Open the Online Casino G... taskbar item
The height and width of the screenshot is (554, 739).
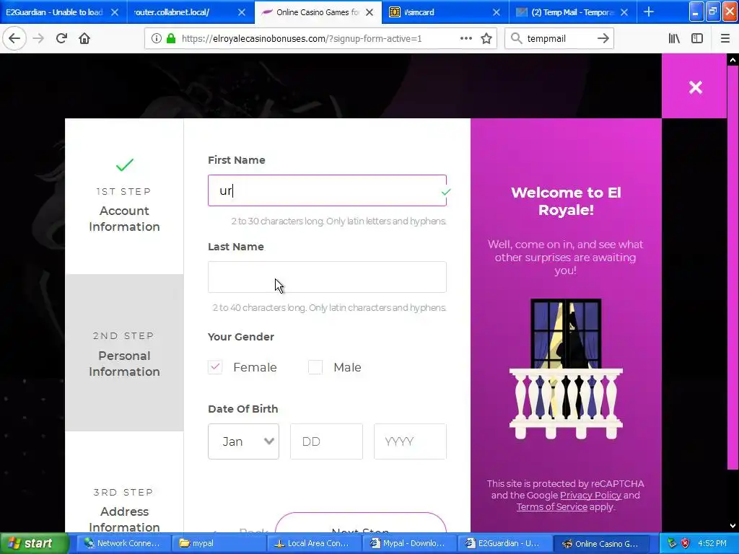tap(601, 543)
